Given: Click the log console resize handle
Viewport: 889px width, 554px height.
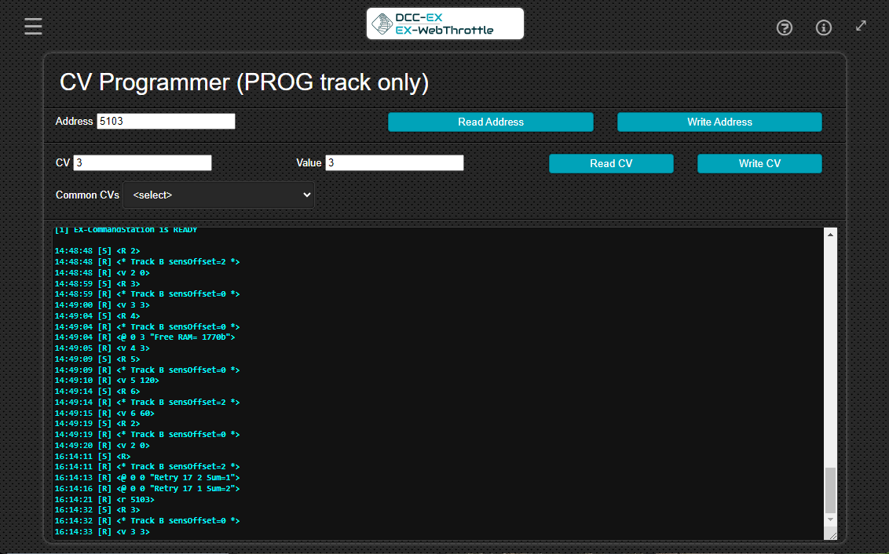Looking at the screenshot, I should click(x=831, y=534).
